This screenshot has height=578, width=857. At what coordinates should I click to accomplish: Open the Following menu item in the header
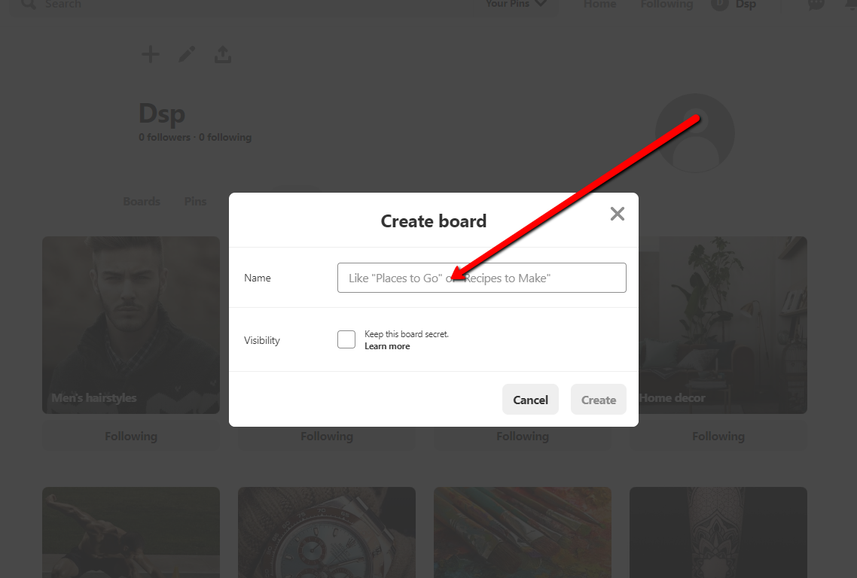coord(666,5)
